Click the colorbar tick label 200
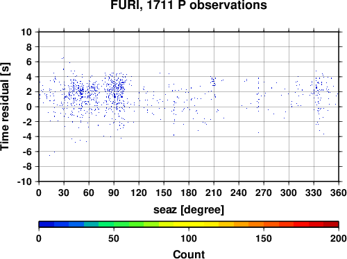Image resolution: width=347 pixels, height=259 pixels. tap(339, 238)
